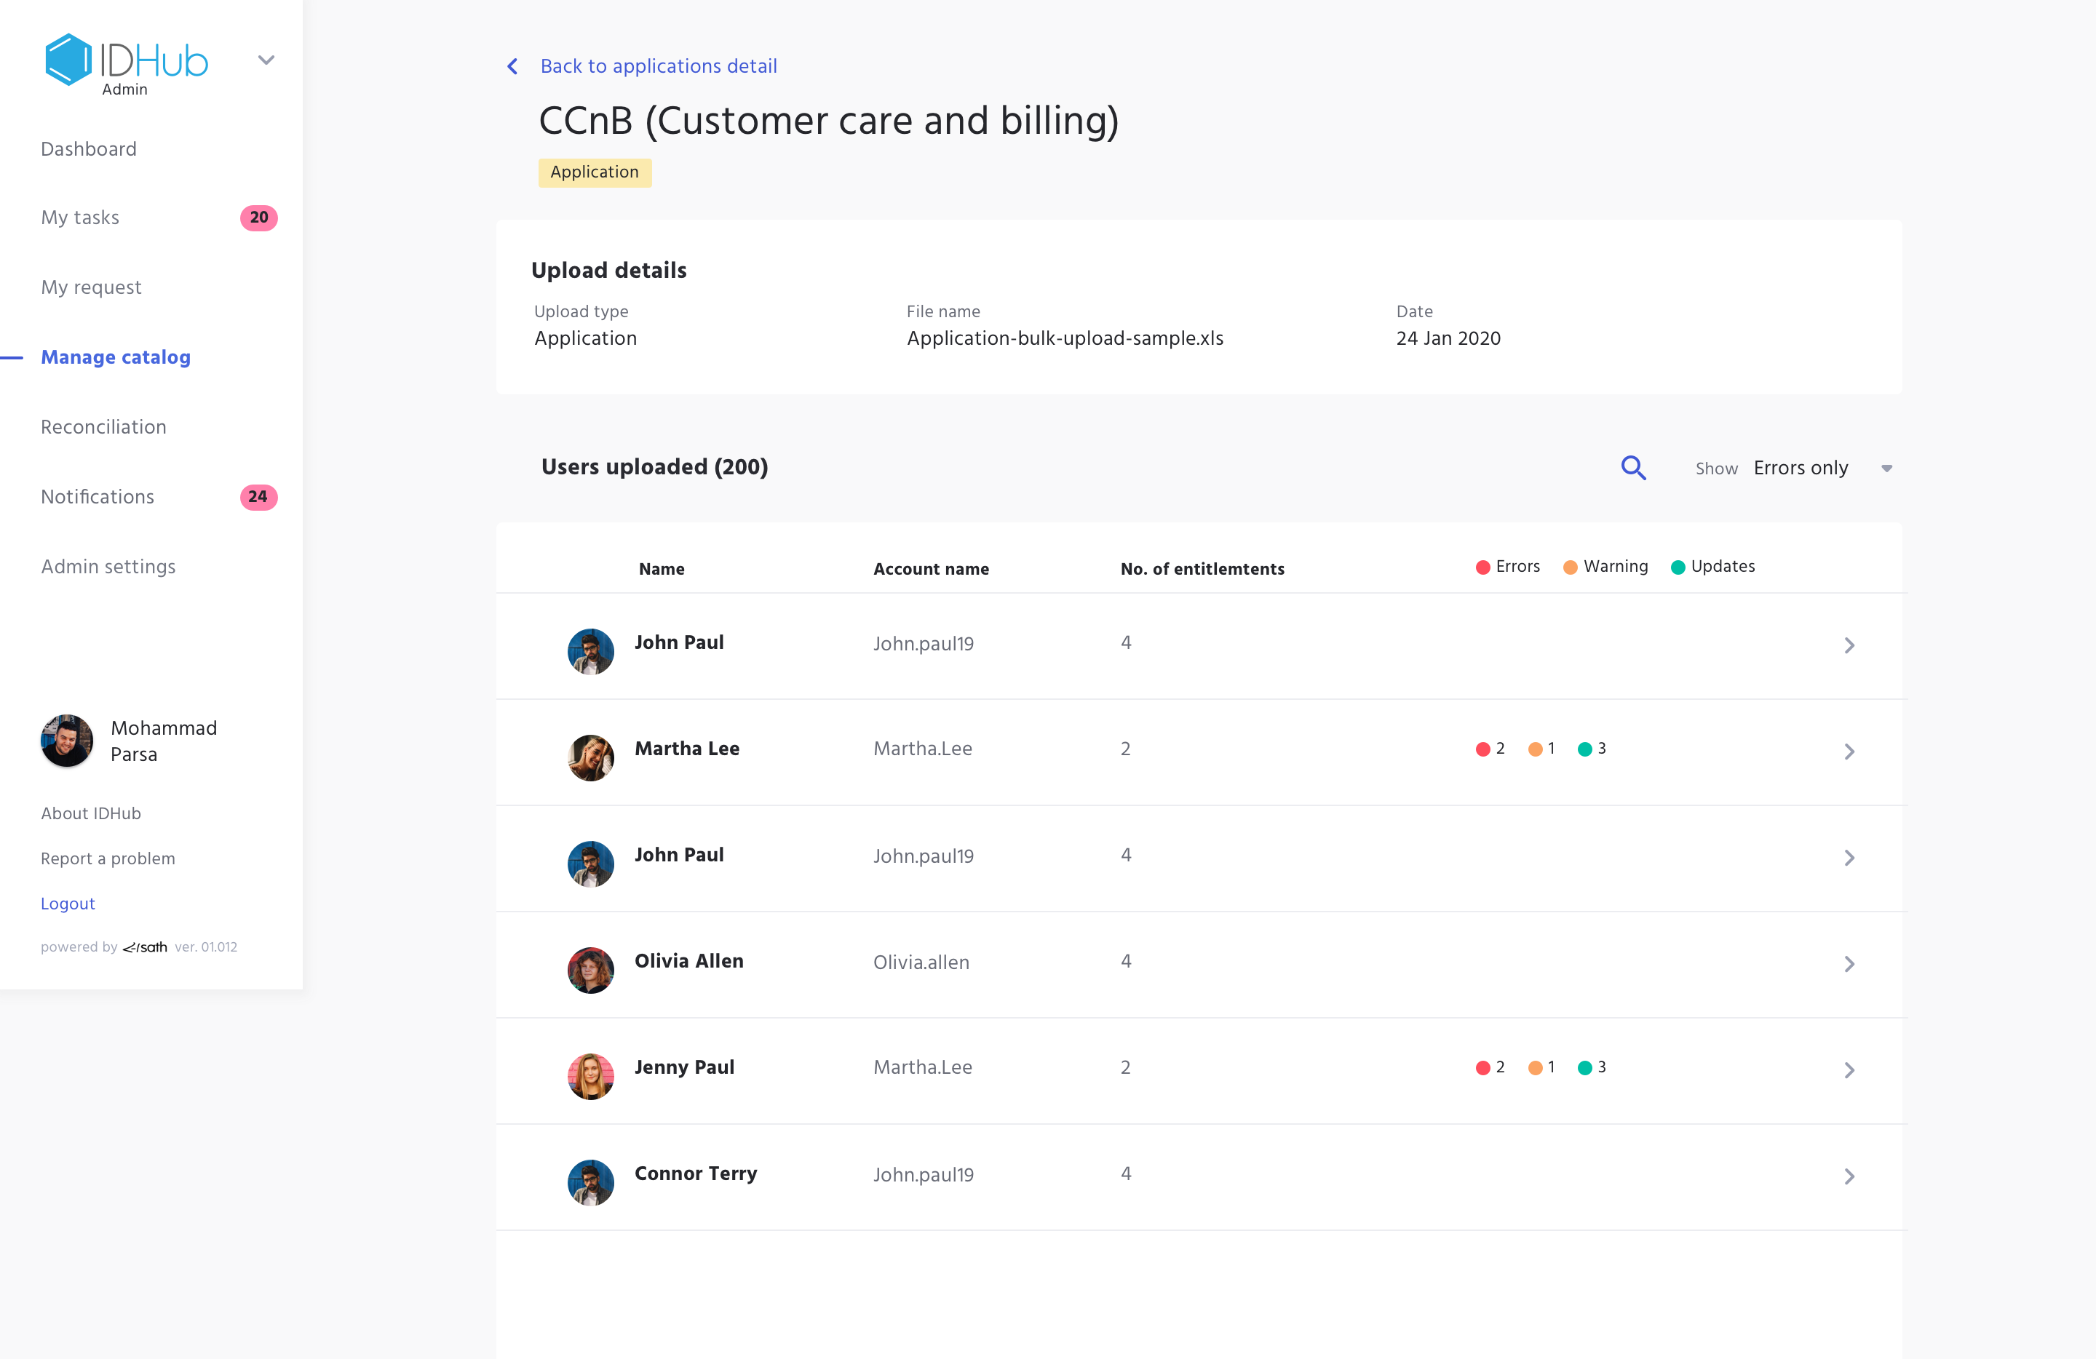Open Jenny Paul row chevron arrow

(1849, 1069)
